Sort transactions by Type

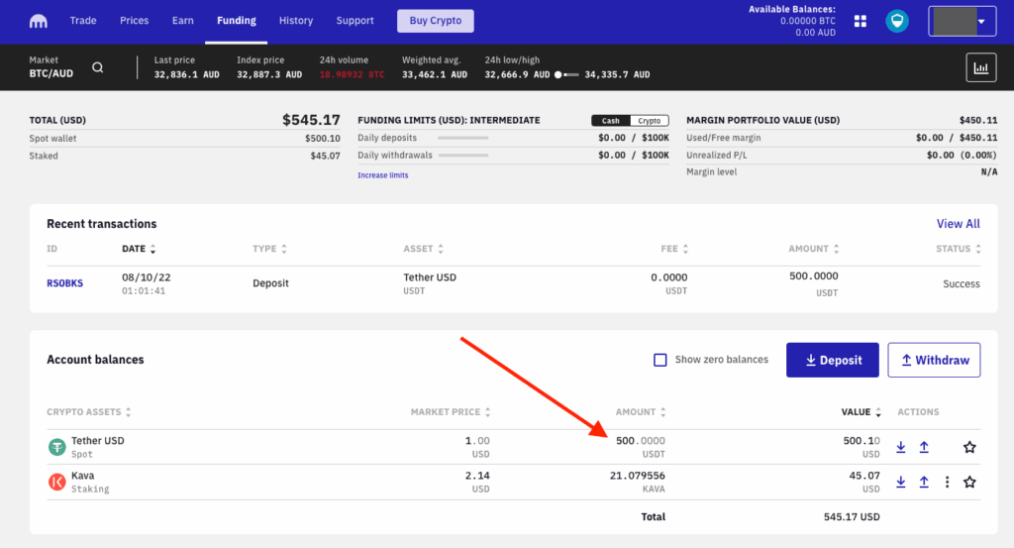(x=269, y=249)
